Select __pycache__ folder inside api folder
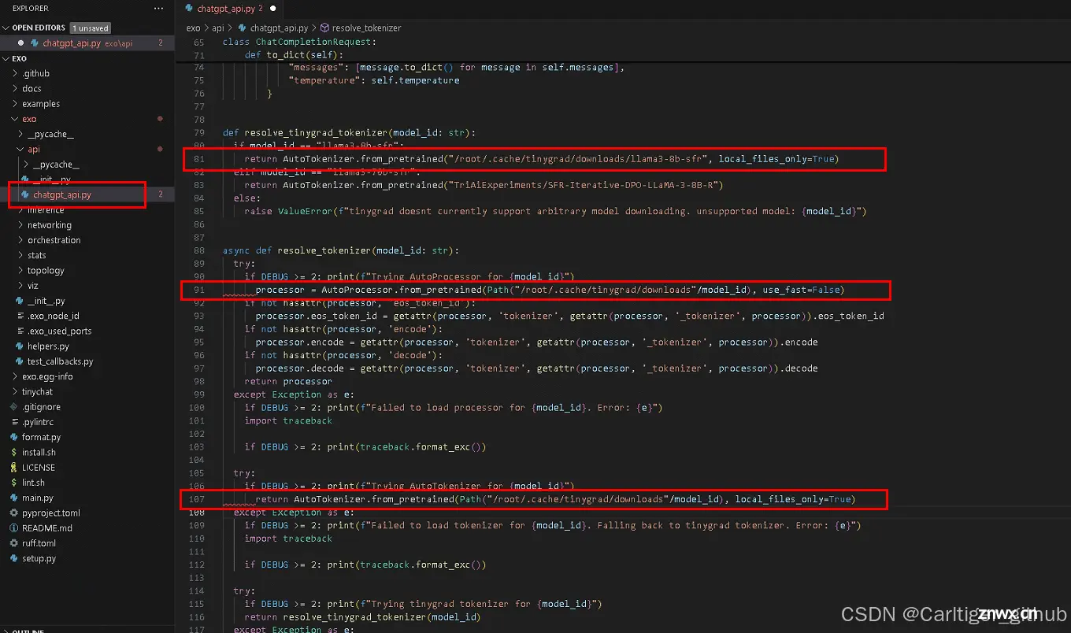Screen dimensions: 1071x633 click(56, 165)
